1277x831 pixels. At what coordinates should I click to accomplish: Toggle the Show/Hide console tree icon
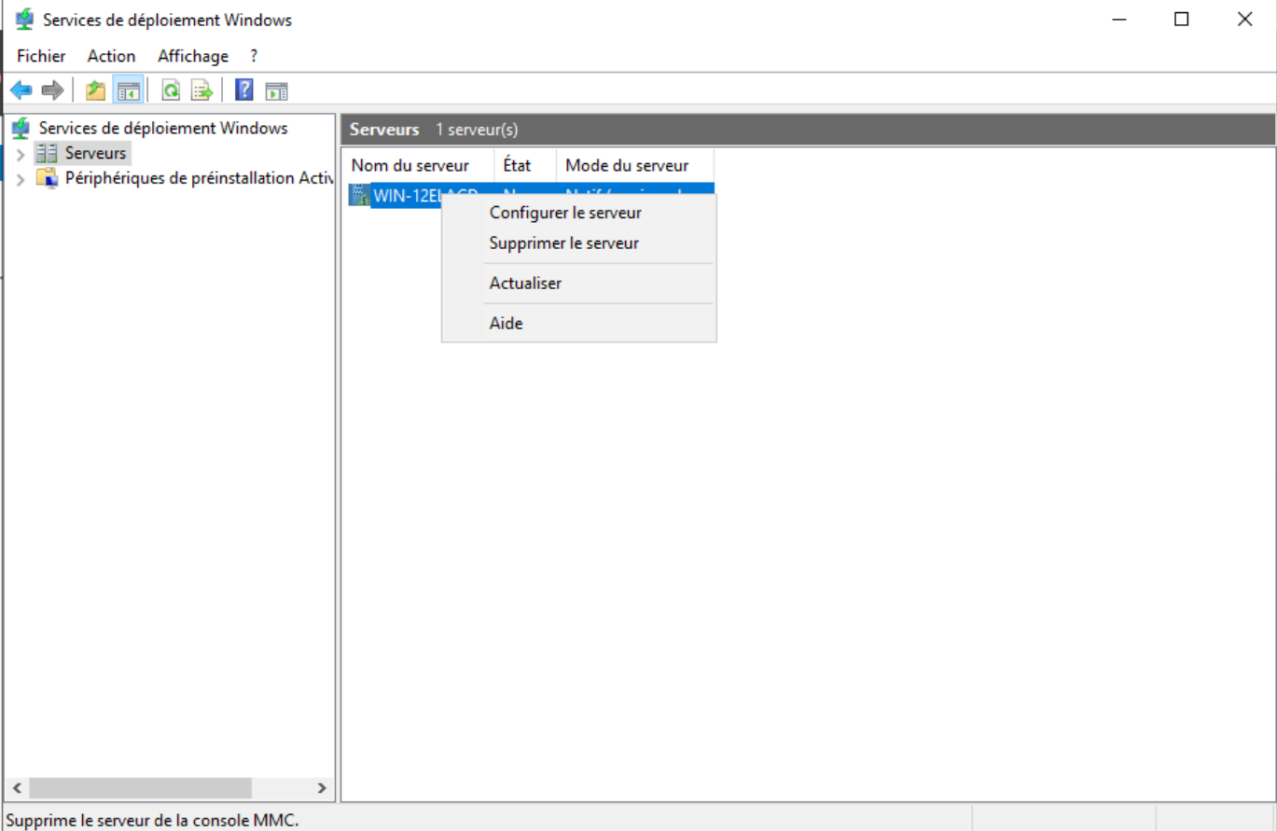tap(128, 90)
